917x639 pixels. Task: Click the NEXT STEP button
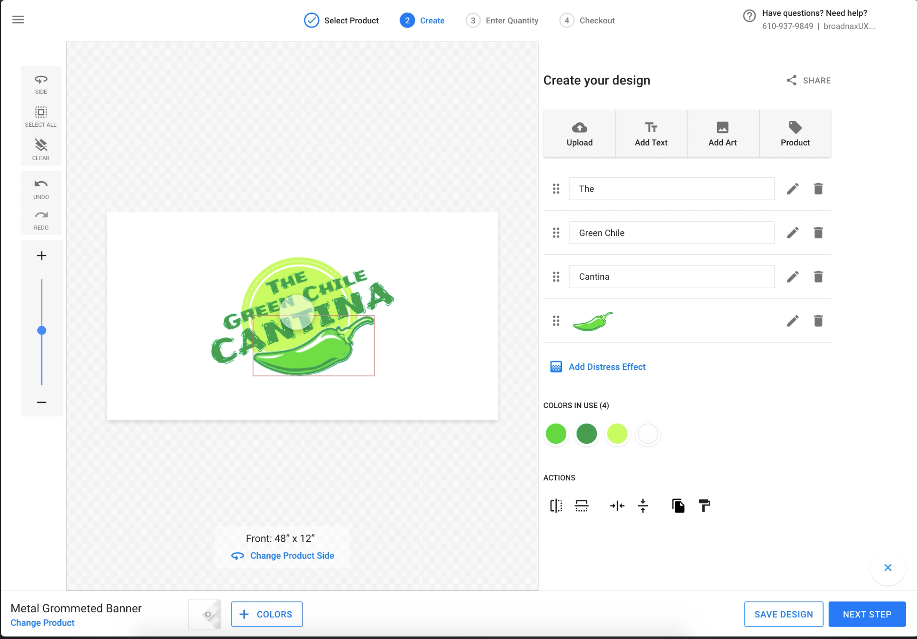pos(867,614)
